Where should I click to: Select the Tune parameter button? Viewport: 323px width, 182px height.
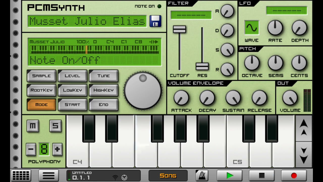[x=103, y=76]
